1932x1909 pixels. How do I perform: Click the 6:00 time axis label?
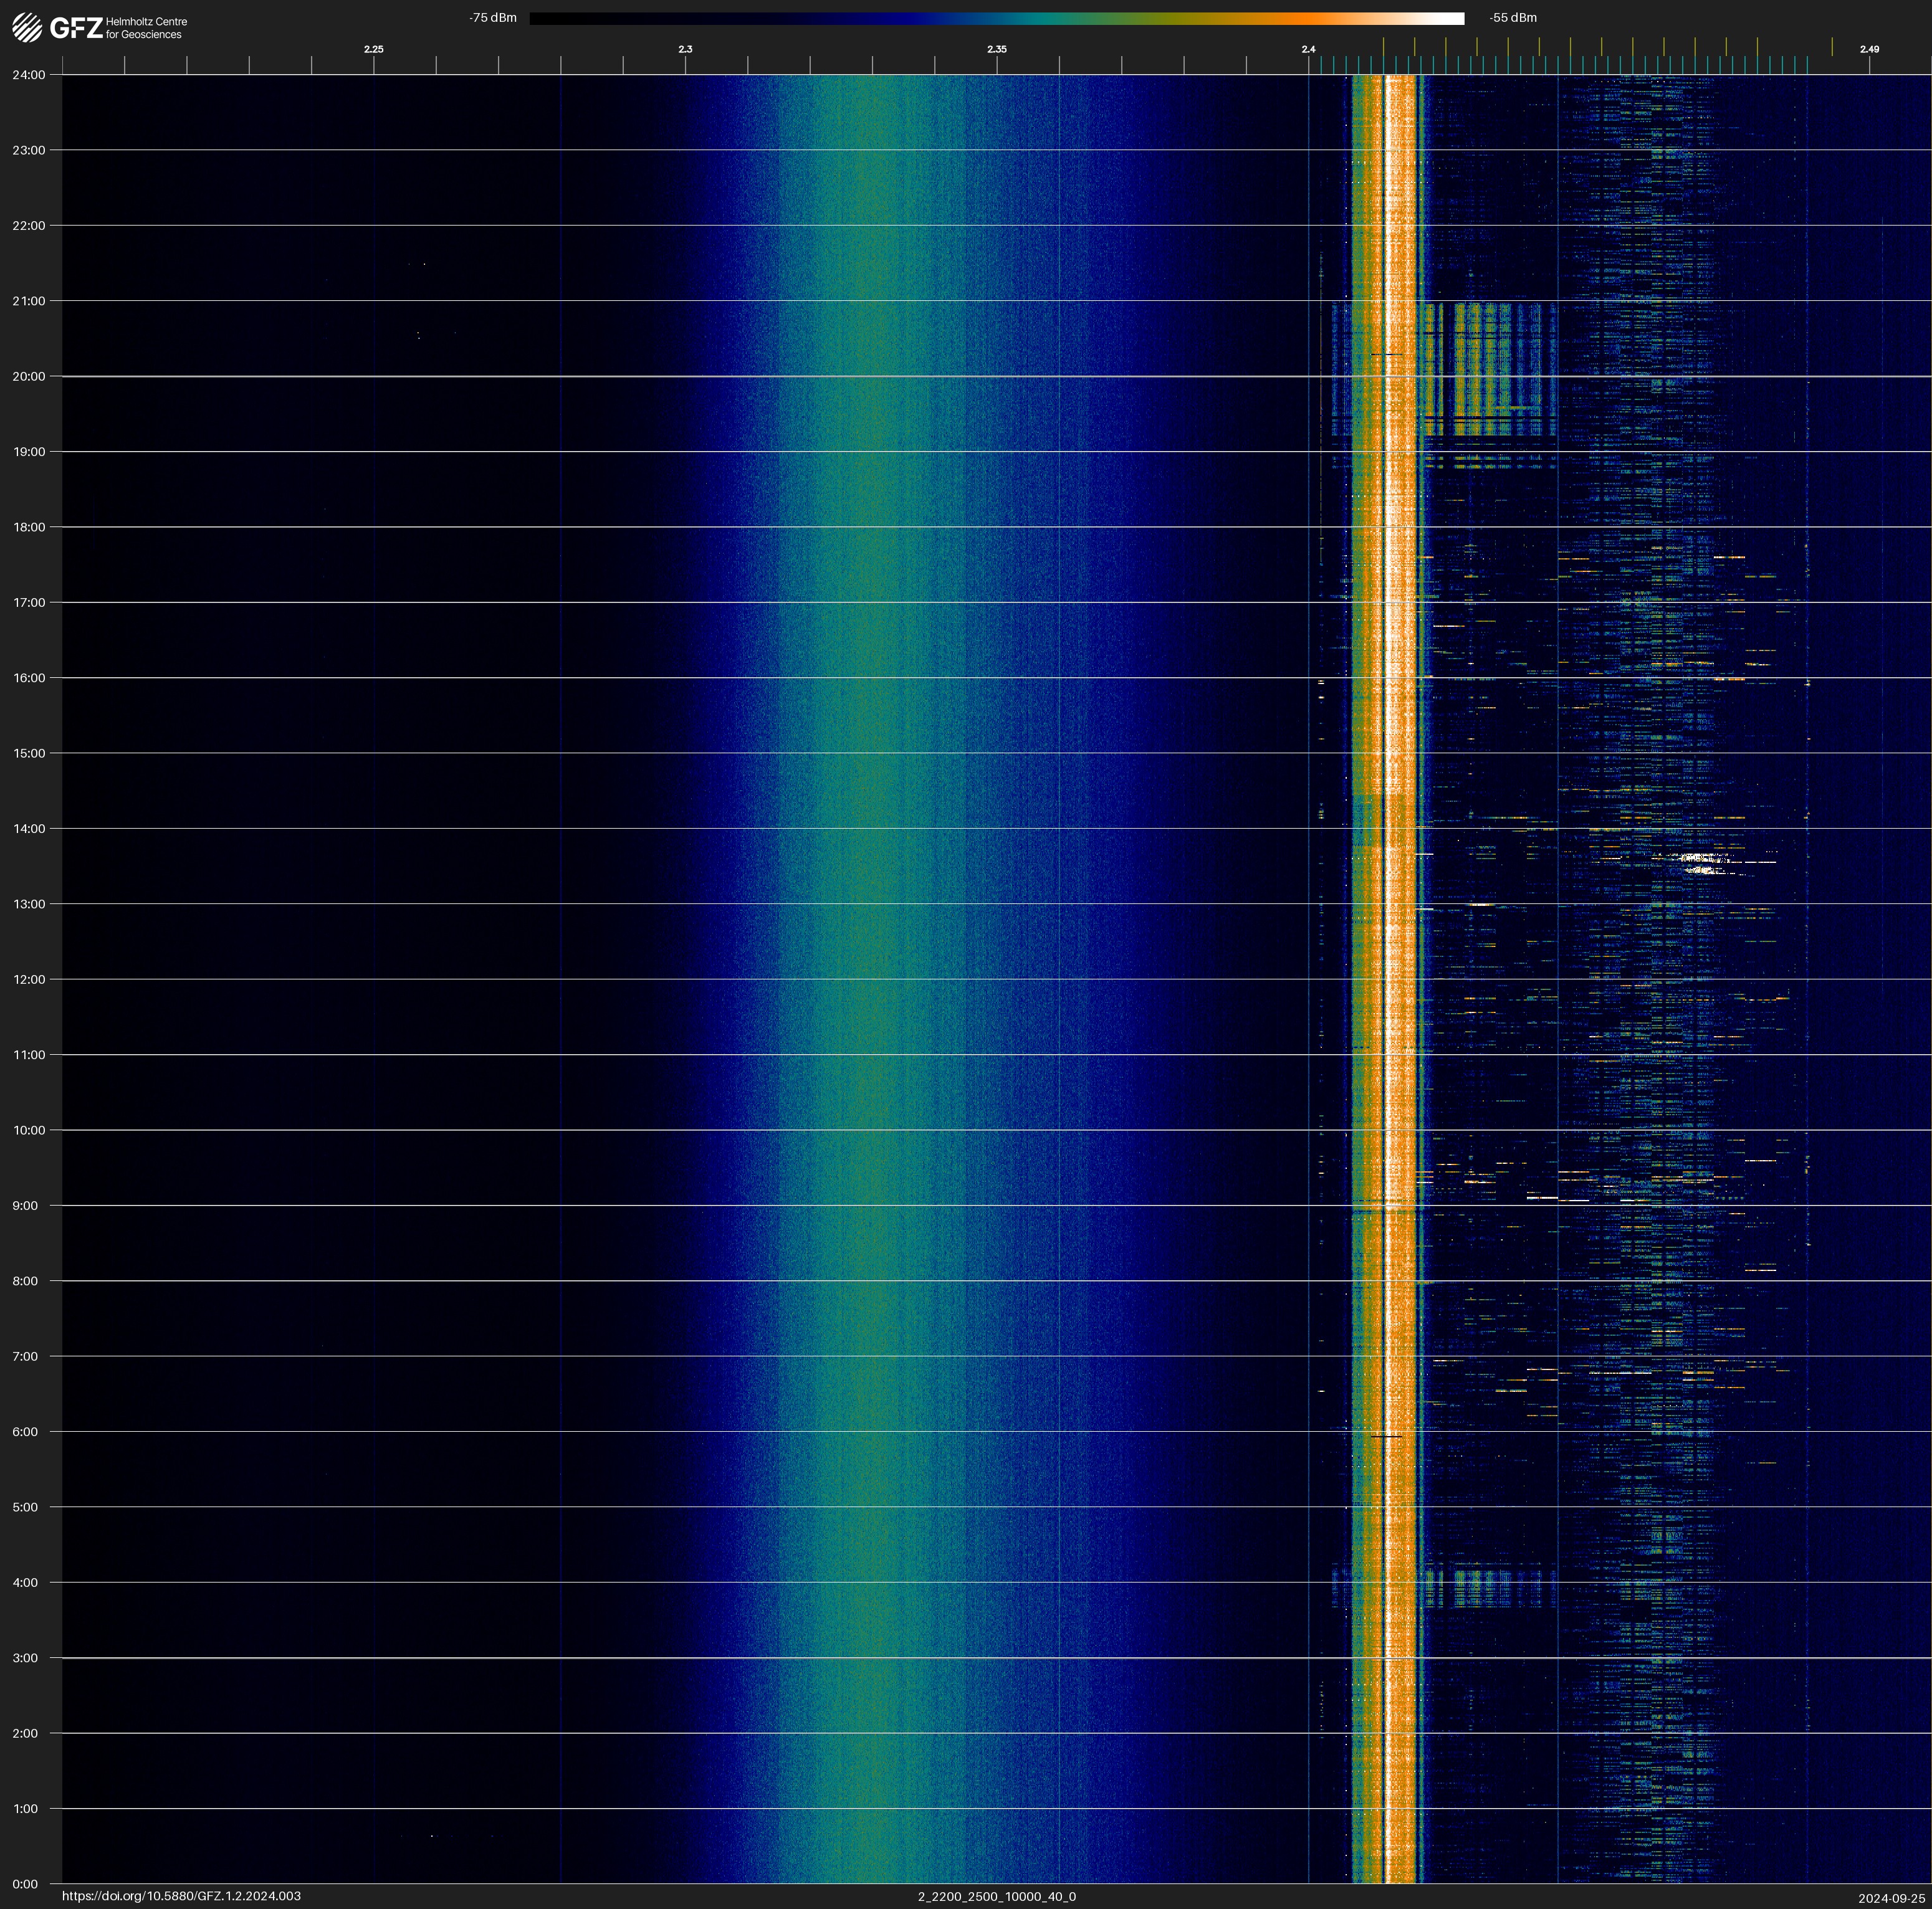point(25,1431)
